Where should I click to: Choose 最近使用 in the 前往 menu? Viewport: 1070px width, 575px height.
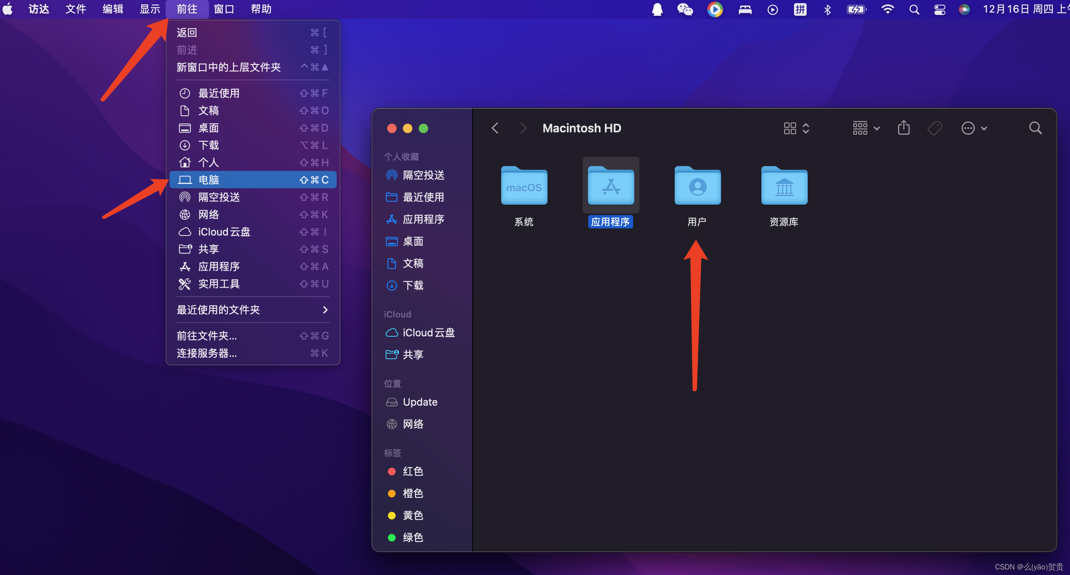tap(253, 93)
